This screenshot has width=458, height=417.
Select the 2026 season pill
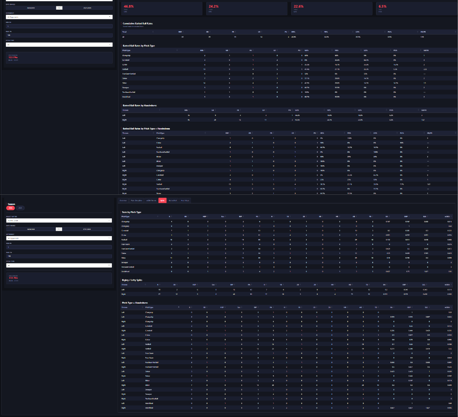(11, 208)
